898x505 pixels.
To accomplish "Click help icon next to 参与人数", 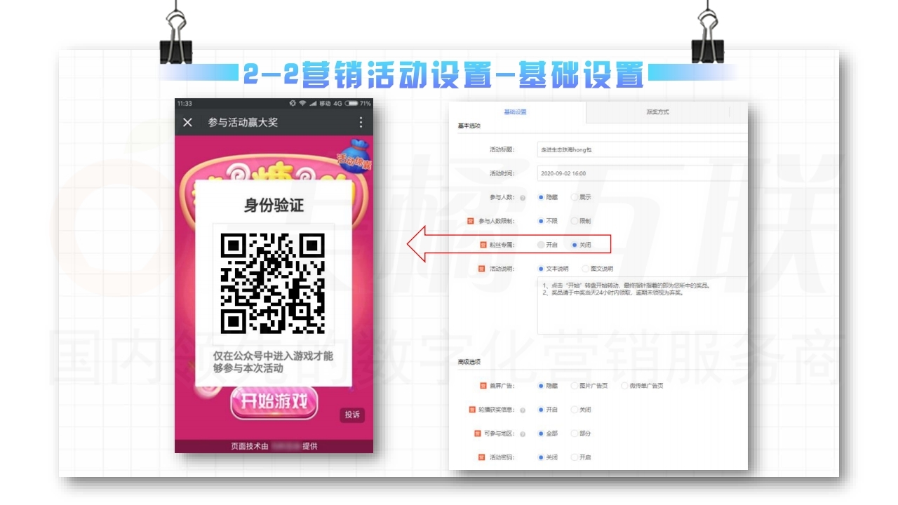I will click(x=523, y=198).
